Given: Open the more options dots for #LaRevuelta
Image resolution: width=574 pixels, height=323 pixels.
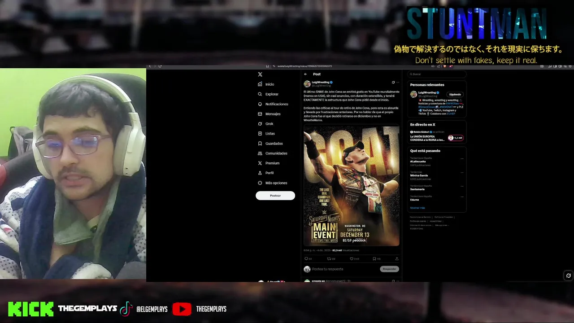Looking at the screenshot, I should point(462,158).
